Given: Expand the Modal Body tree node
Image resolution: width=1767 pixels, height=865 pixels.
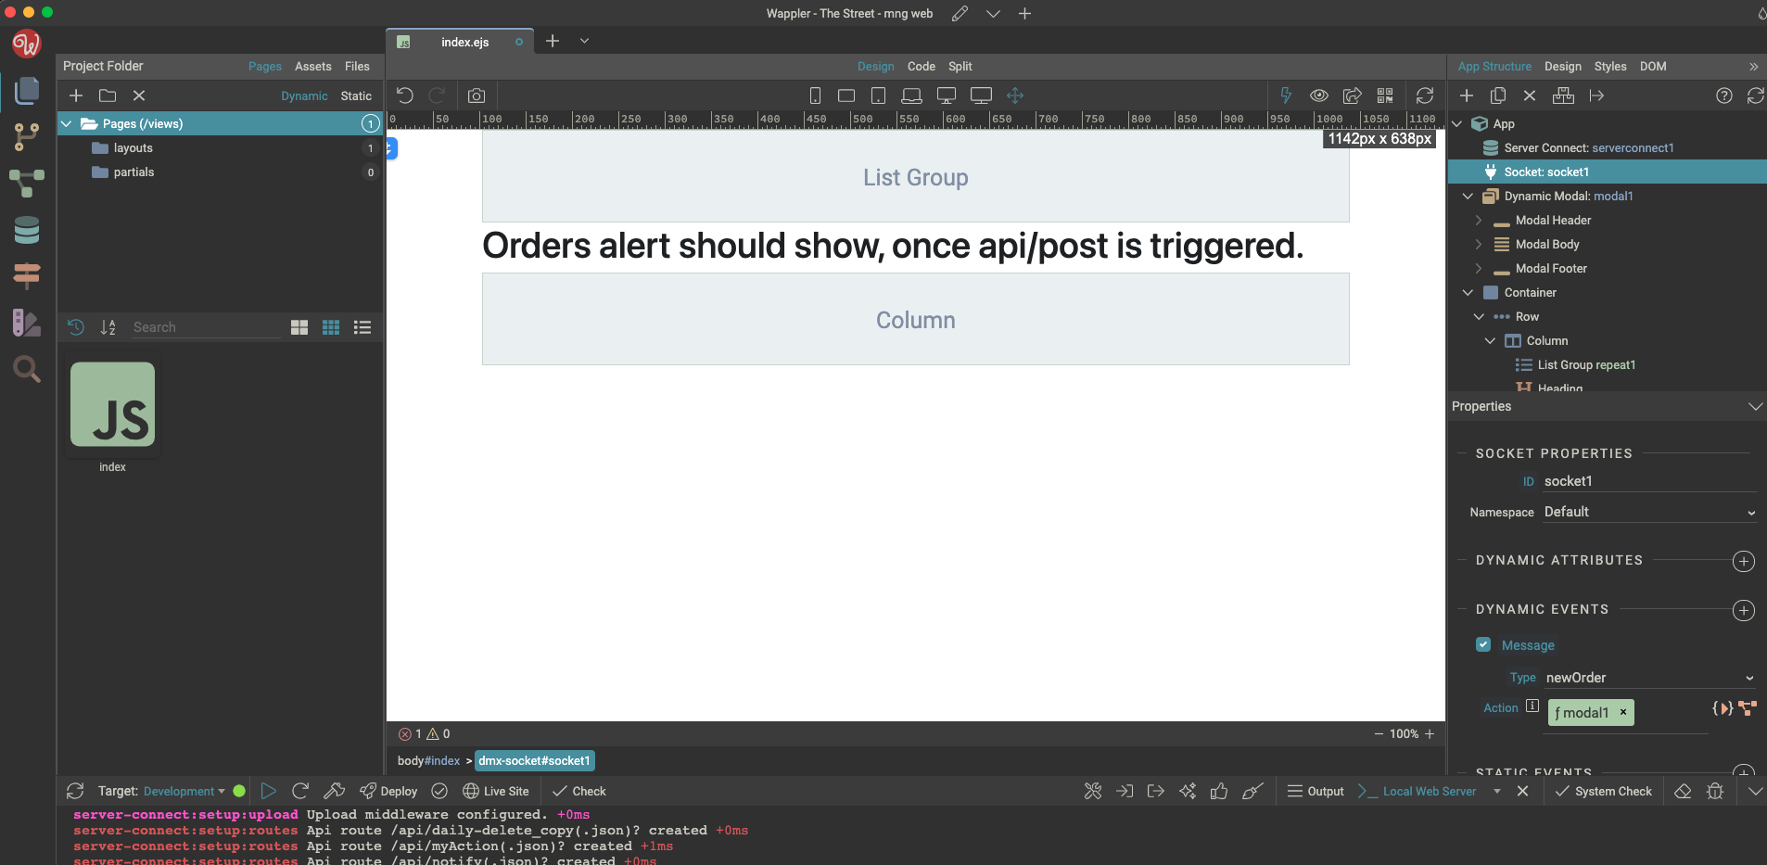Looking at the screenshot, I should pos(1479,245).
